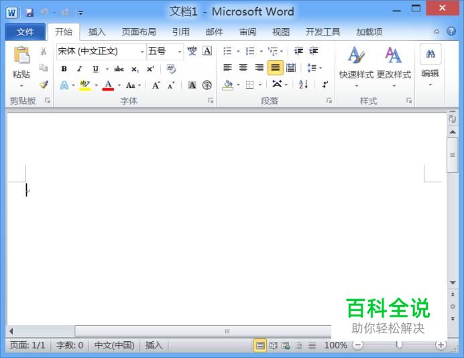Toggle Italic formatting

pos(79,69)
